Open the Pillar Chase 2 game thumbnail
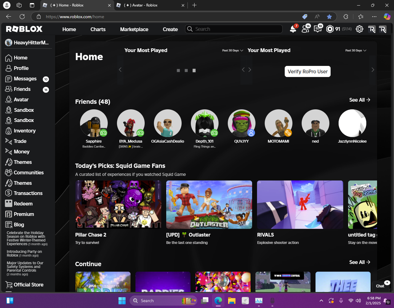This screenshot has width=394, height=308. click(x=118, y=205)
